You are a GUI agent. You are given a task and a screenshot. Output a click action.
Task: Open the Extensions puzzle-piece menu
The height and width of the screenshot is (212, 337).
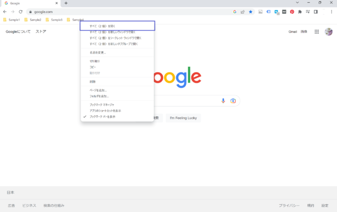click(300, 12)
